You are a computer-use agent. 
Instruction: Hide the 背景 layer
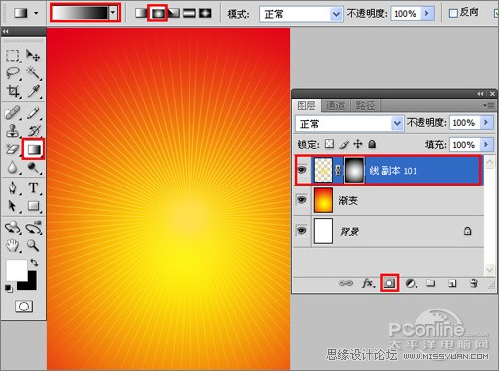pyautogui.click(x=302, y=230)
